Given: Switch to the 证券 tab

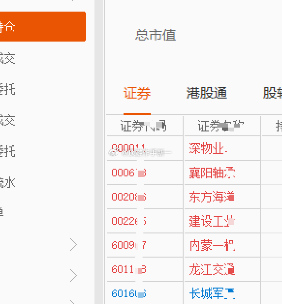Looking at the screenshot, I should [x=137, y=93].
